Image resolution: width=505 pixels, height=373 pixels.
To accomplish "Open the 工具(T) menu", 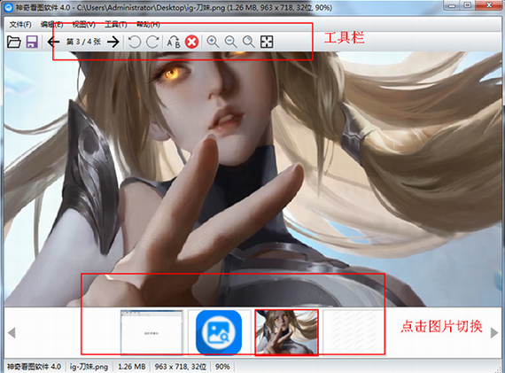I will (116, 25).
